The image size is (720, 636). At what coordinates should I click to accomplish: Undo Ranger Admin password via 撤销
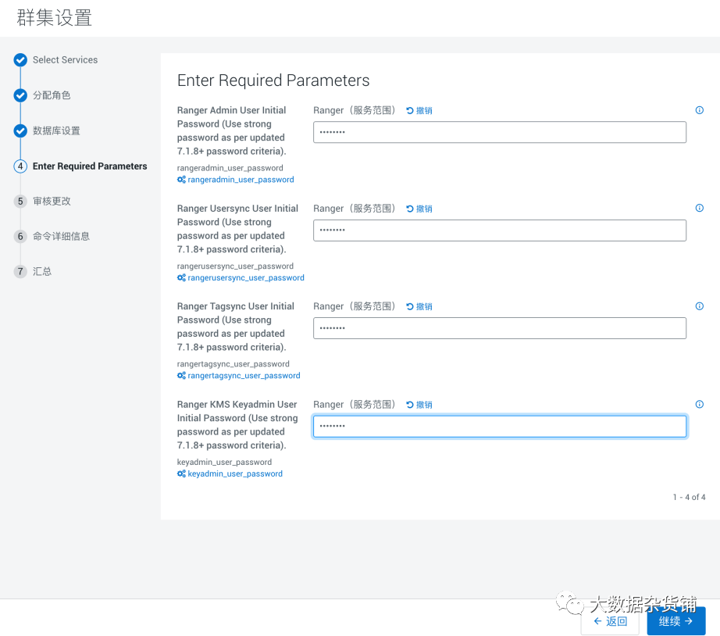click(x=419, y=111)
